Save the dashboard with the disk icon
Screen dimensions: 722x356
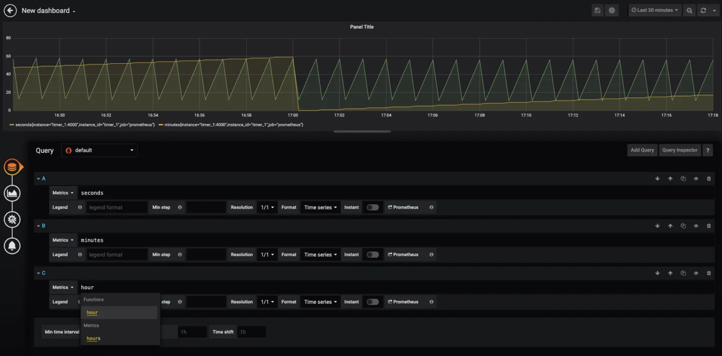pos(597,11)
